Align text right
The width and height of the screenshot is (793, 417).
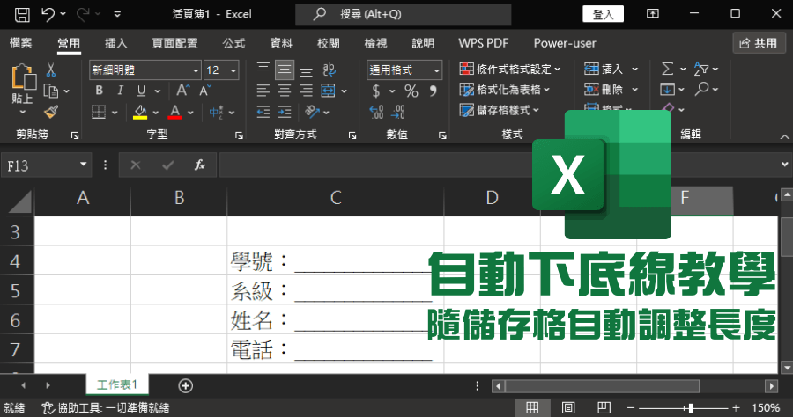[x=306, y=91]
